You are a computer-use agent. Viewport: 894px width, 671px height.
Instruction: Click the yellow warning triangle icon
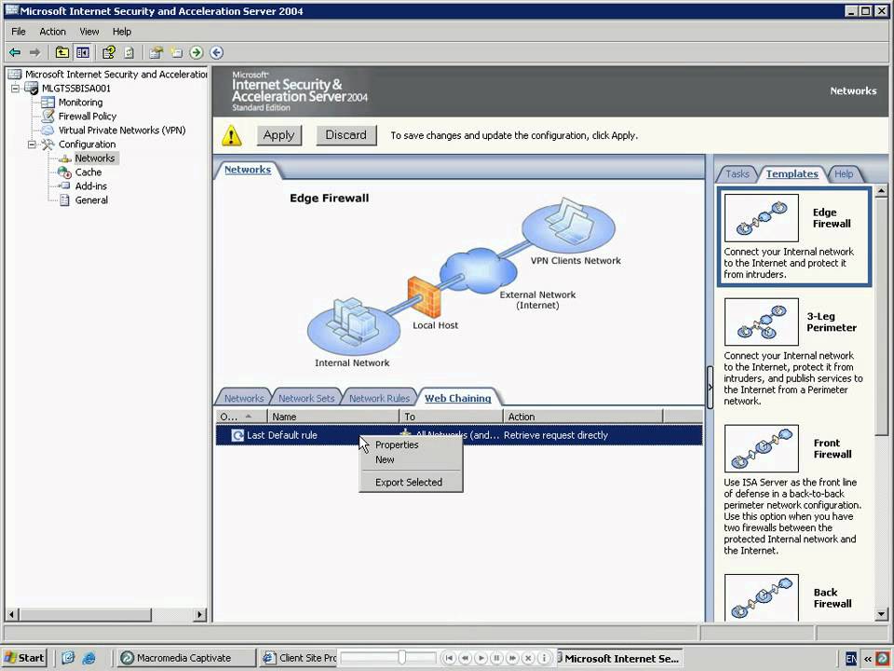click(x=232, y=136)
